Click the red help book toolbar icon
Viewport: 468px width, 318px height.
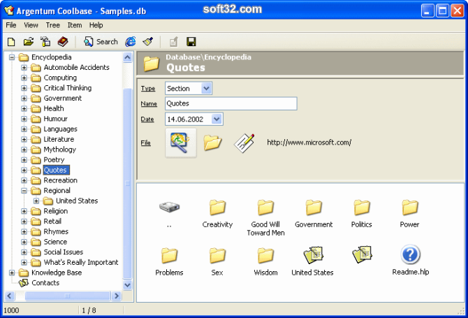63,42
